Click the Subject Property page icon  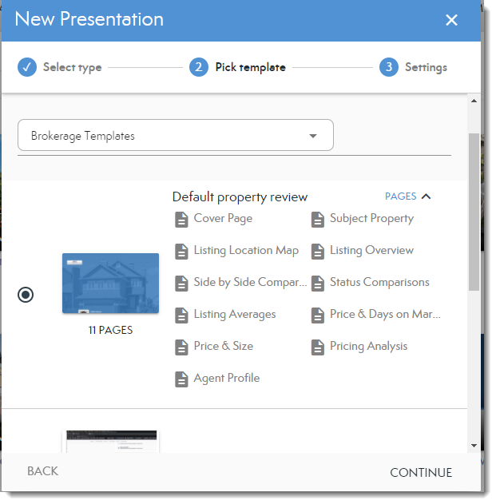318,219
